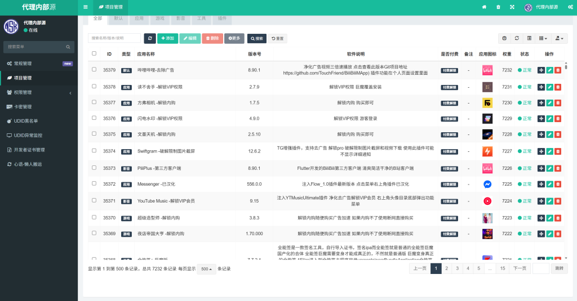Toggle card view icon in right toolbar
Viewport: 577px width, 301px height.
click(x=529, y=38)
